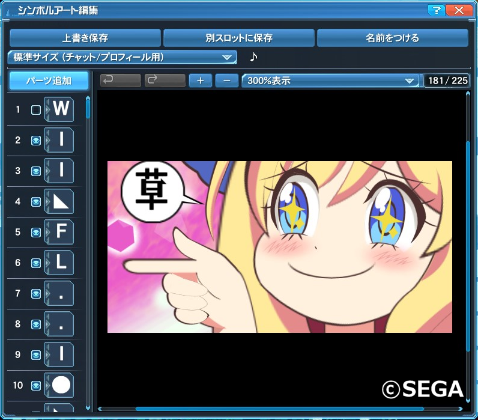Click the layer list down scroll arrow
This screenshot has width=478, height=420.
tap(88, 408)
